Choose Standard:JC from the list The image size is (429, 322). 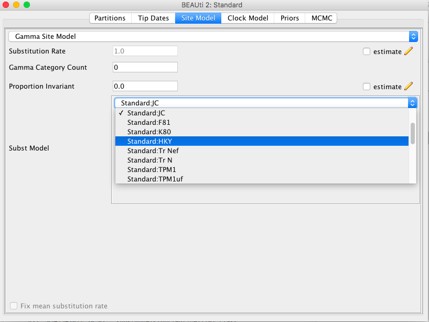[x=262, y=113]
